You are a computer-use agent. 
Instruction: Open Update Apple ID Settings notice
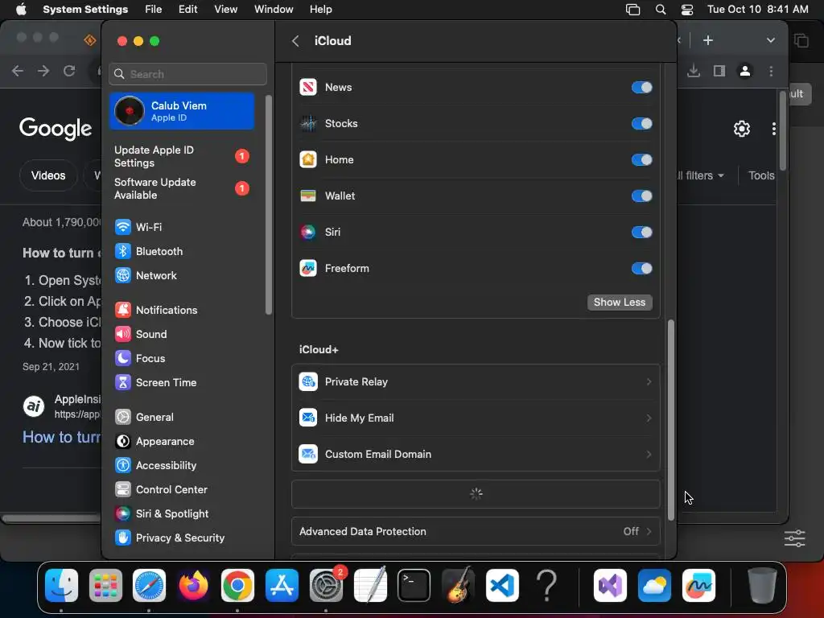coord(181,157)
